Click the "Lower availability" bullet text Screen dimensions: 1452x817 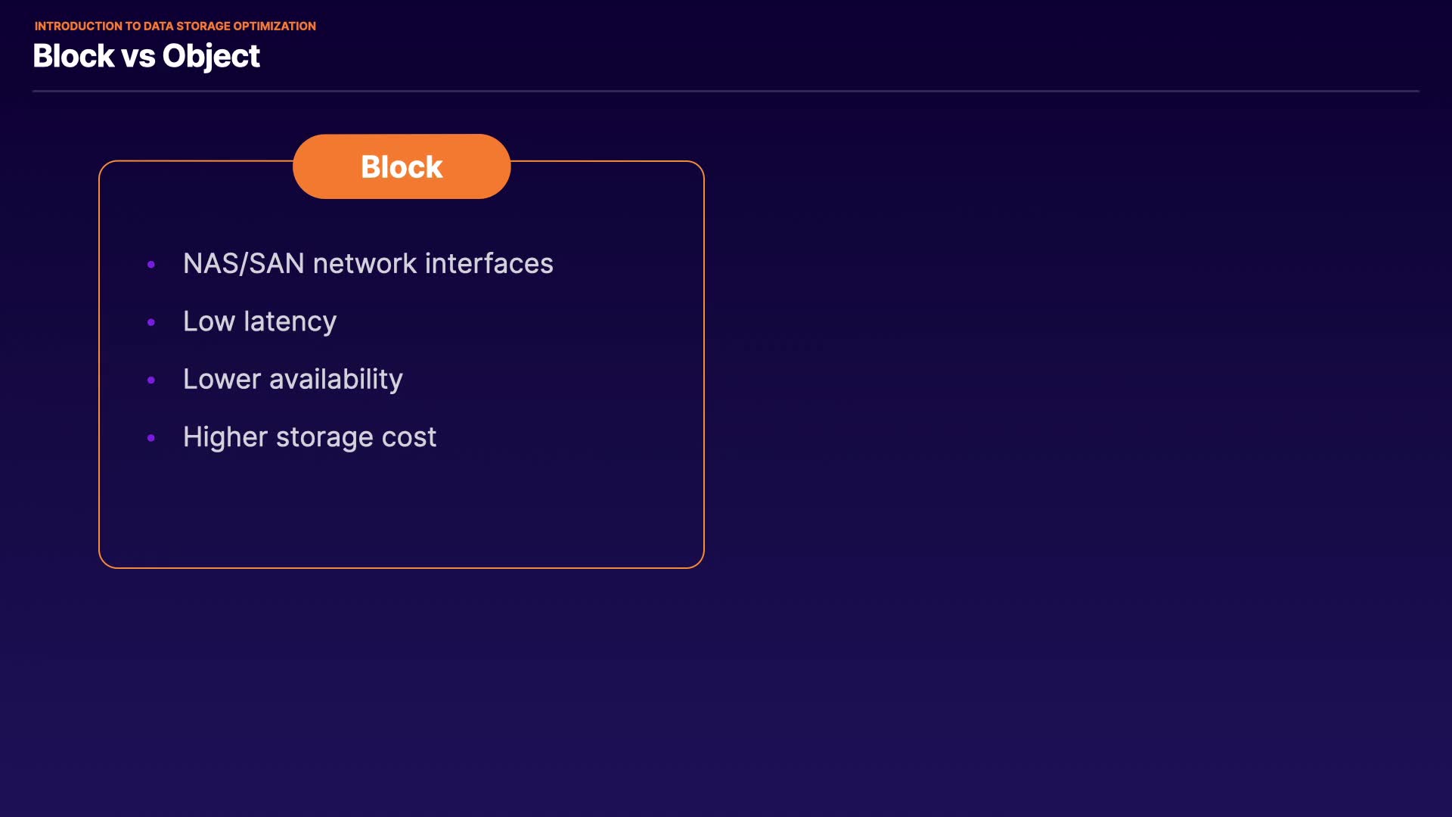click(293, 379)
